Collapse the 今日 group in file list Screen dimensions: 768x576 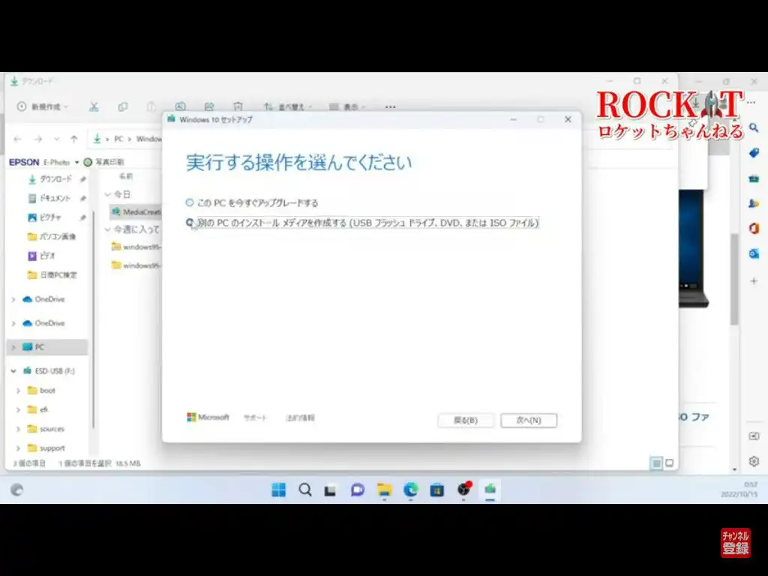(108, 194)
